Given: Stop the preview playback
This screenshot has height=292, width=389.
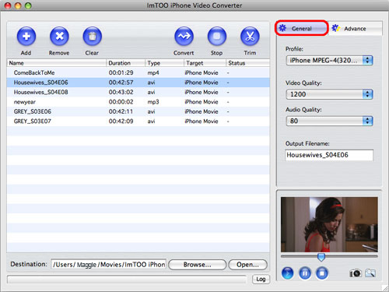Looking at the screenshot, I should click(322, 273).
